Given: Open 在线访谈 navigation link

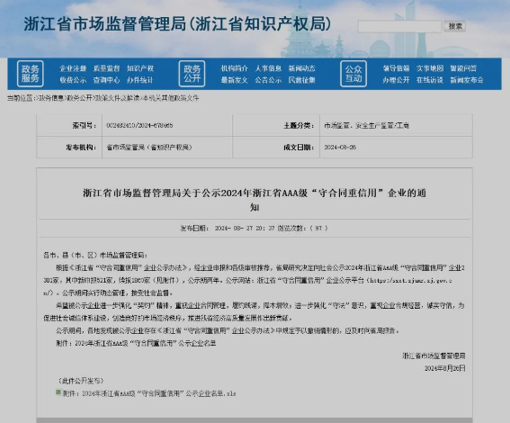Looking at the screenshot, I should coord(430,80).
